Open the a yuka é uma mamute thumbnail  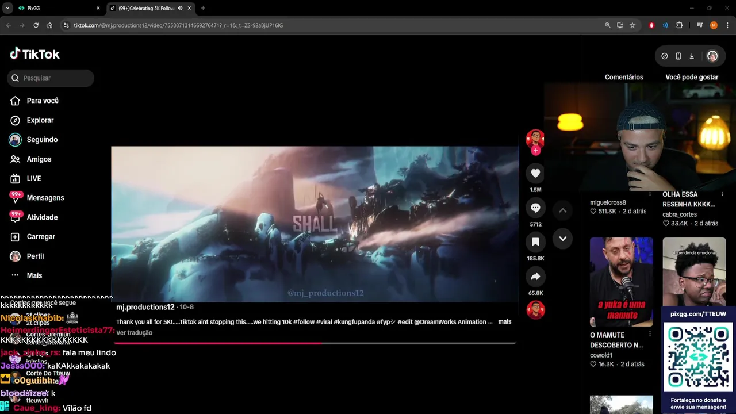click(x=622, y=282)
